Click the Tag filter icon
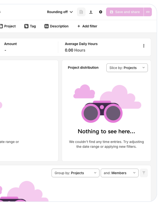The height and width of the screenshot is (206, 161). (26, 26)
